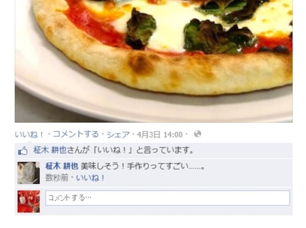This screenshot has height=228, width=306.
Task: Like the comment using its いいね！ link
Action: (x=90, y=178)
